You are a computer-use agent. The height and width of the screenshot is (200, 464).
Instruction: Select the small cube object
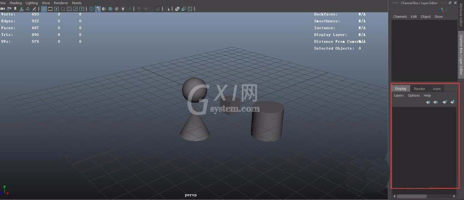pyautogui.click(x=230, y=104)
